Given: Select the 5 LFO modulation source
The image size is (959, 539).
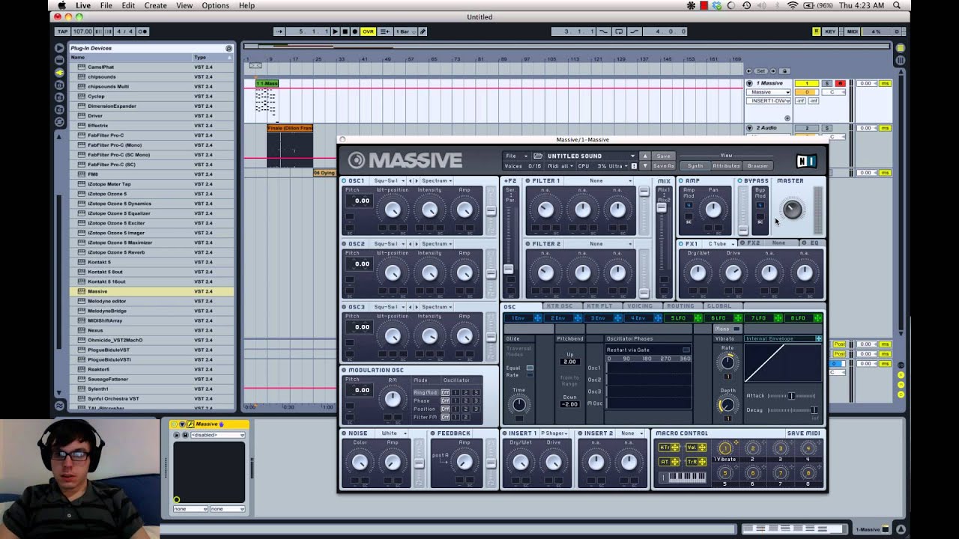Looking at the screenshot, I should (x=678, y=318).
